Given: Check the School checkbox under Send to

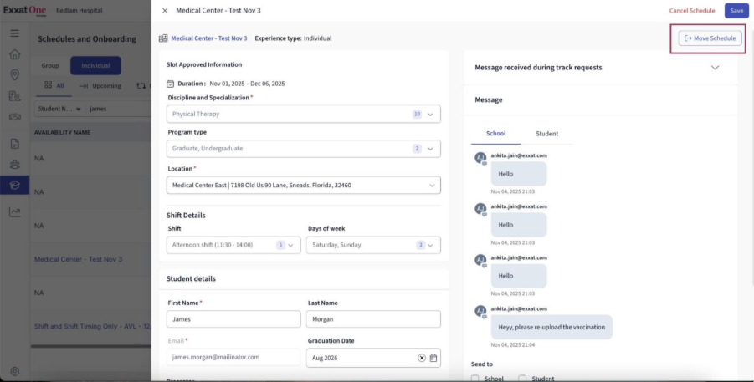Looking at the screenshot, I should 475,379.
